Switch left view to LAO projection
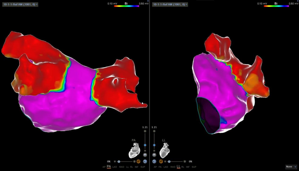This screenshot has height=171, width=299. click(114, 167)
